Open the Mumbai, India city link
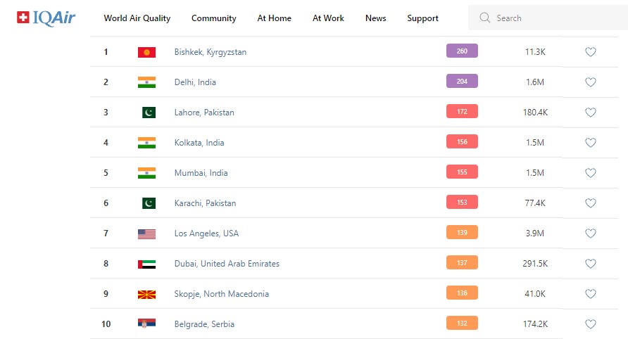Viewport: 628px width, 339px height. click(x=201, y=173)
